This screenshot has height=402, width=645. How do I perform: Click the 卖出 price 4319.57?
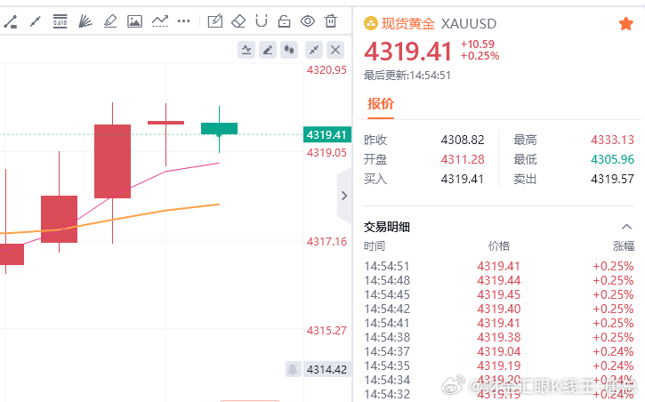(x=612, y=179)
